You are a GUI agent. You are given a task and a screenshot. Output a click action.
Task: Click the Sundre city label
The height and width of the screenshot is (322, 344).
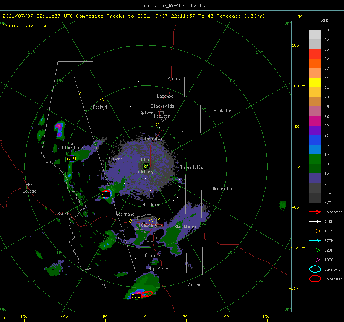coord(116,159)
